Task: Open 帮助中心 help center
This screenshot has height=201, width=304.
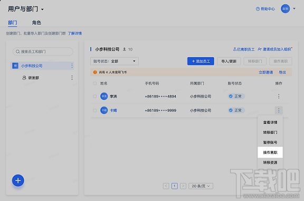Action: 265,9
